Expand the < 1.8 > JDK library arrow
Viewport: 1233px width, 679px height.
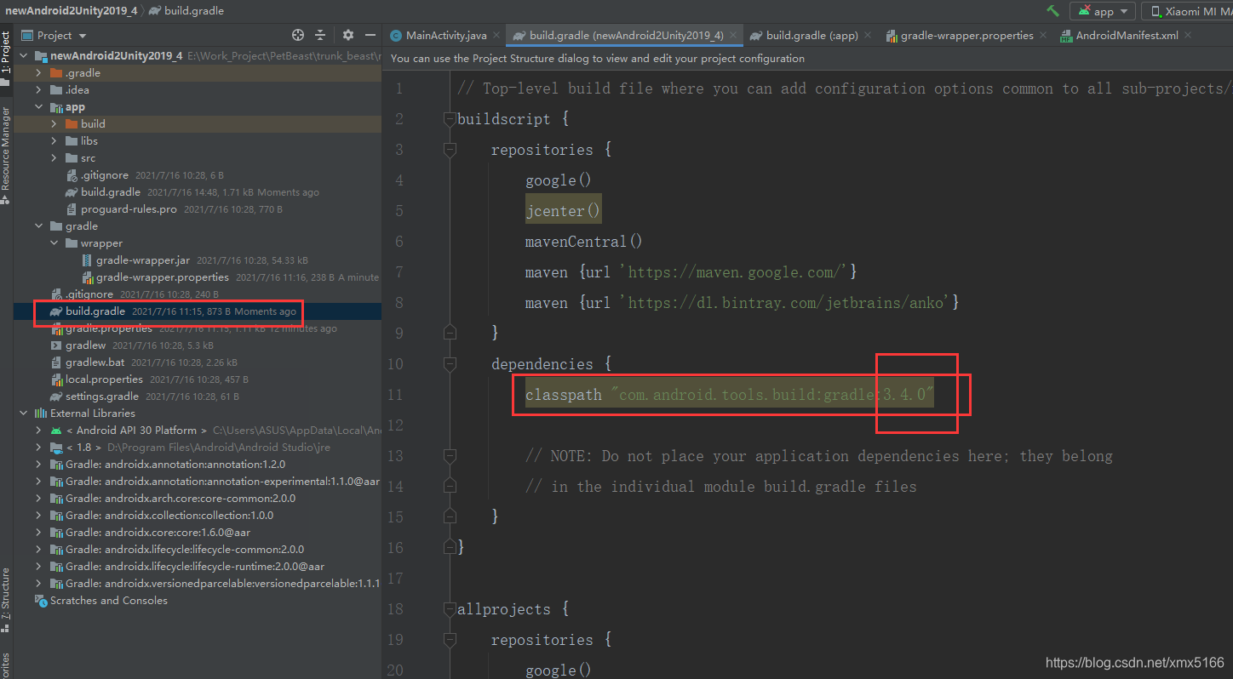(x=38, y=448)
